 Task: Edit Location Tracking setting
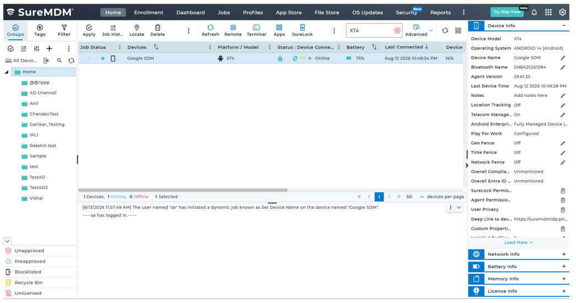pos(563,105)
